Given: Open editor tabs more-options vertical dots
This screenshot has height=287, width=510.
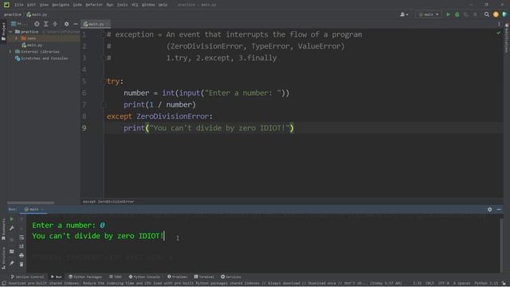Looking at the screenshot, I should click(x=499, y=24).
